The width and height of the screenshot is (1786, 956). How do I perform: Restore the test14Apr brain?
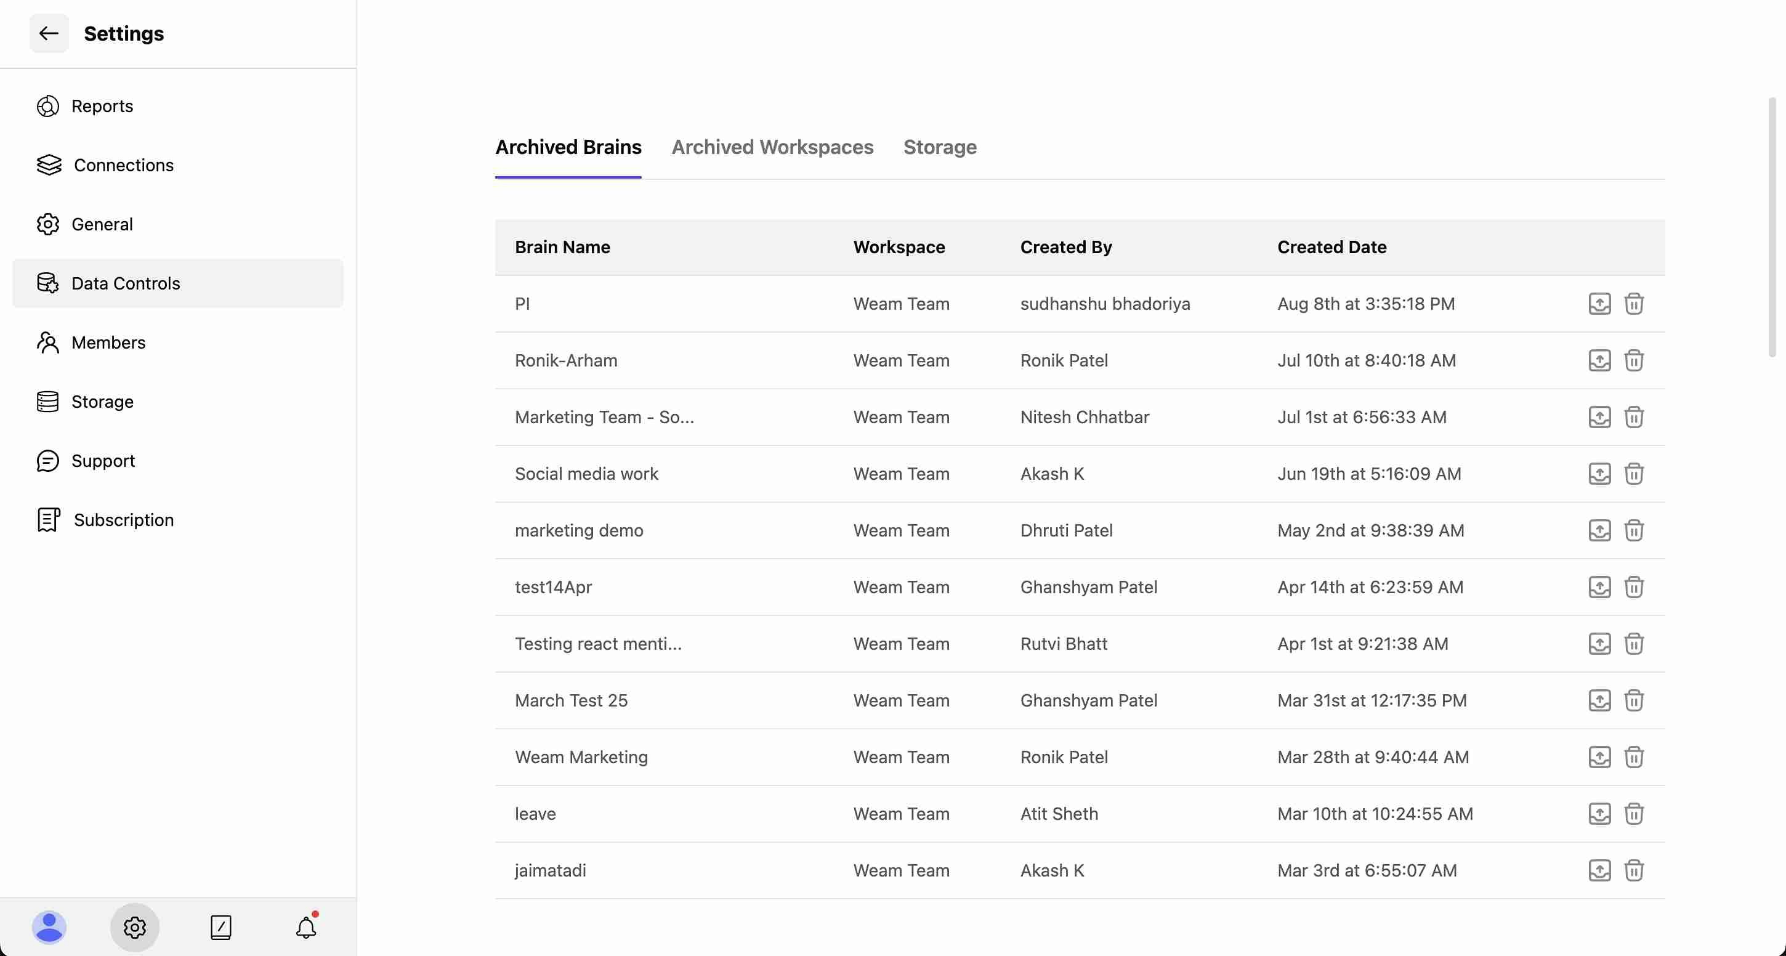[1599, 587]
